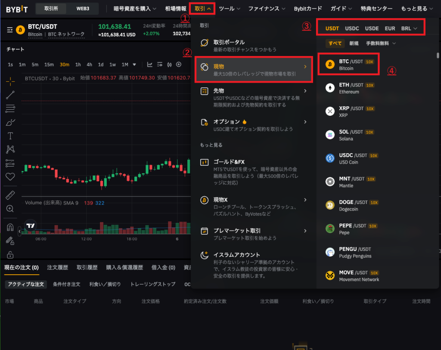Open the Bybitカード link
The width and height of the screenshot is (441, 350).
pos(308,9)
